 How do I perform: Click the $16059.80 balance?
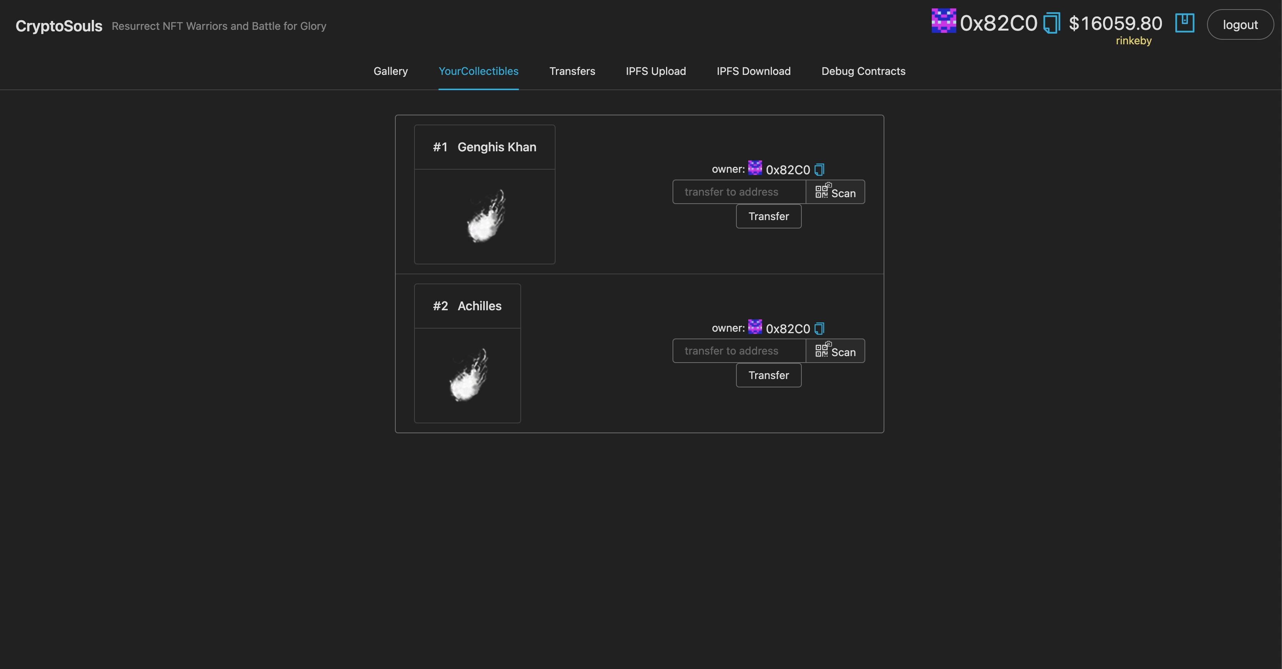click(1115, 23)
